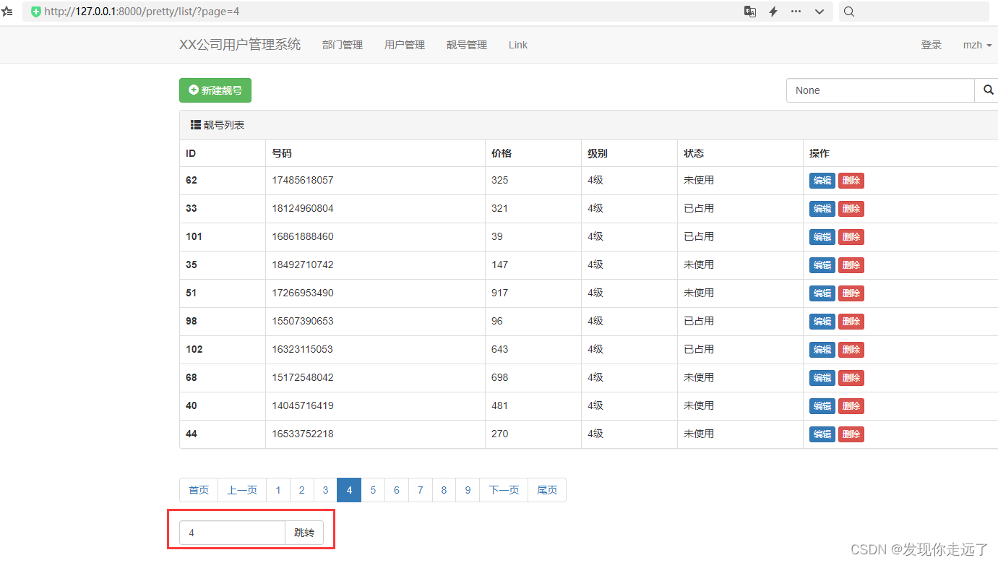Click the translate page icon
The image size is (998, 563).
pos(750,12)
